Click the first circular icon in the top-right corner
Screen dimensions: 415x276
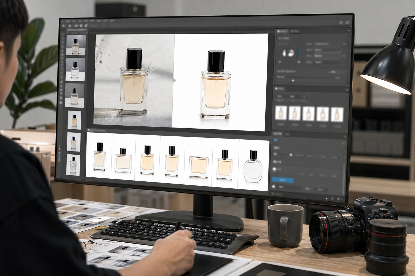(341, 23)
